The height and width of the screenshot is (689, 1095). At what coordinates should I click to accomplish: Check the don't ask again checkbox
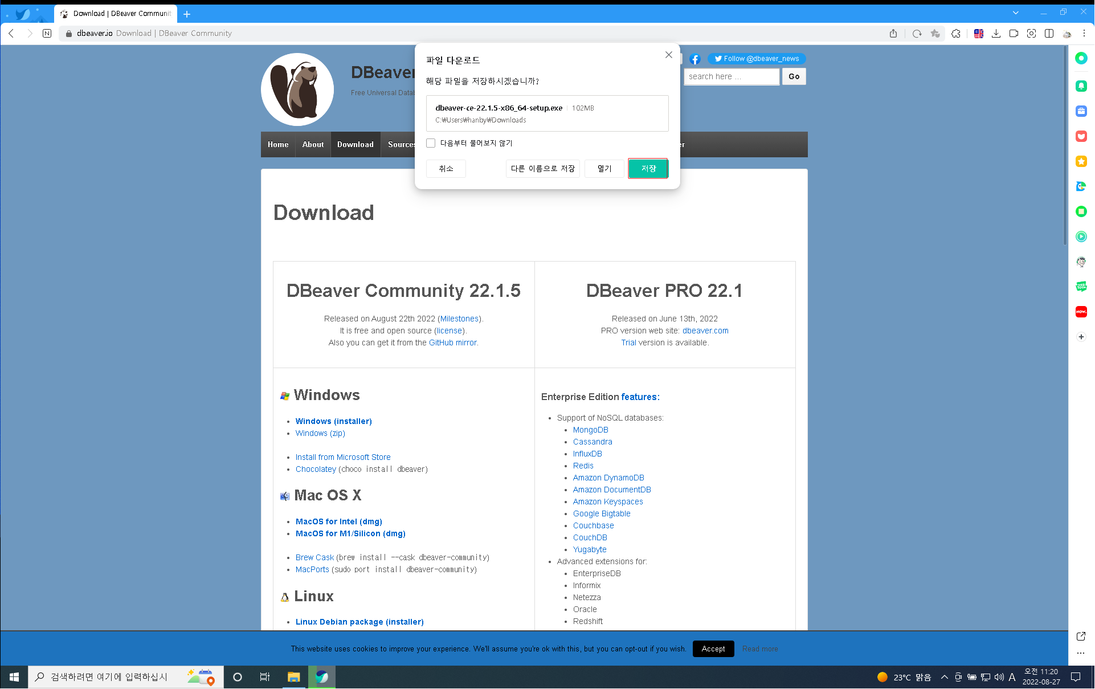tap(431, 143)
